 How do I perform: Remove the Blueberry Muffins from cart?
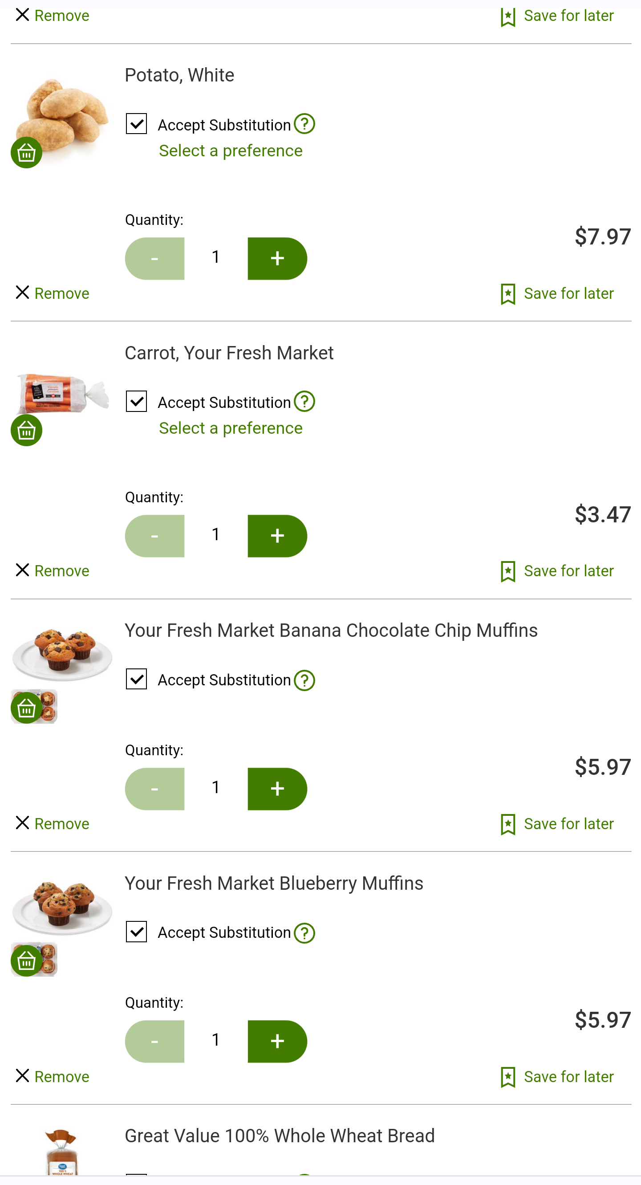coord(53,1076)
